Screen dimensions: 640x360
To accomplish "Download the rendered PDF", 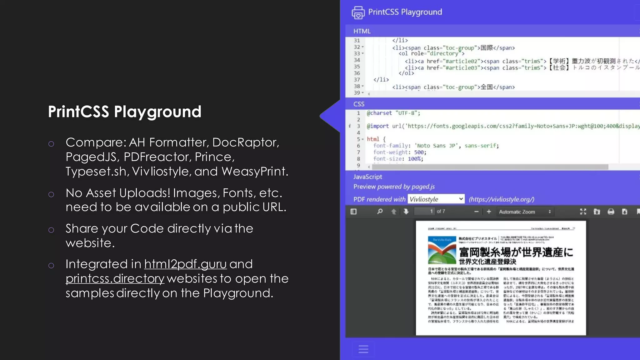I will 625,212.
